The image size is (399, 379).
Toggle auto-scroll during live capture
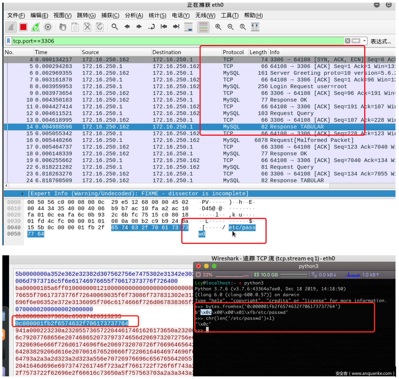188,27
